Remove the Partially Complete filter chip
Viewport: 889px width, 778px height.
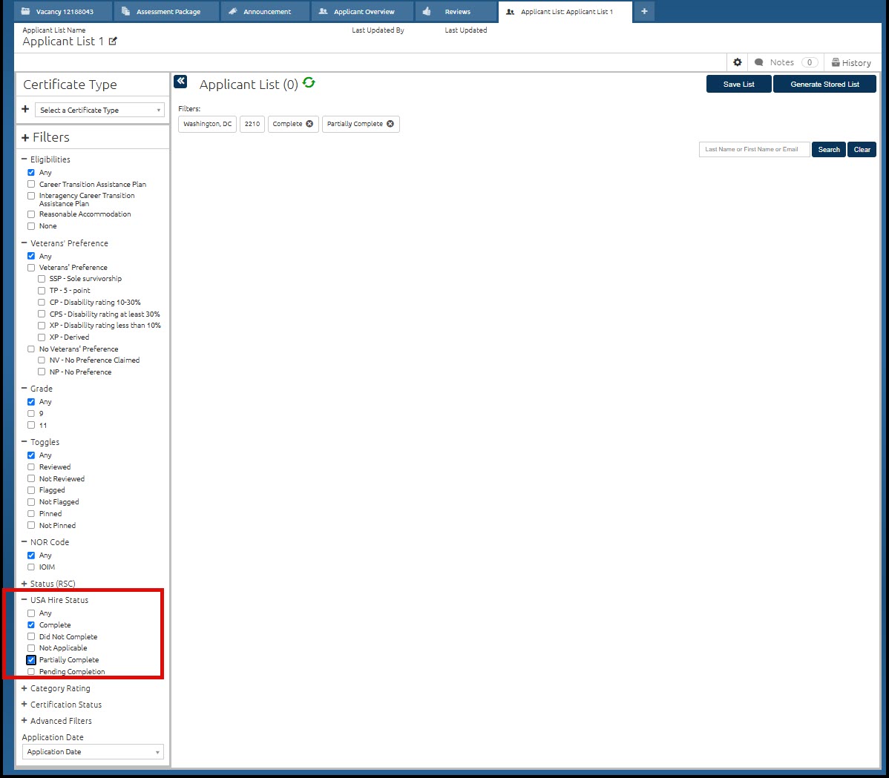click(390, 124)
